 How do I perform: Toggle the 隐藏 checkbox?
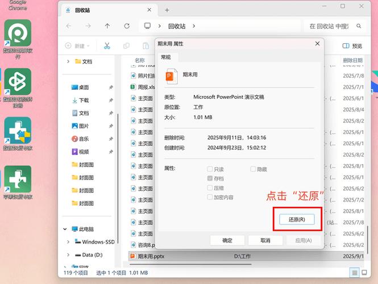[253, 169]
